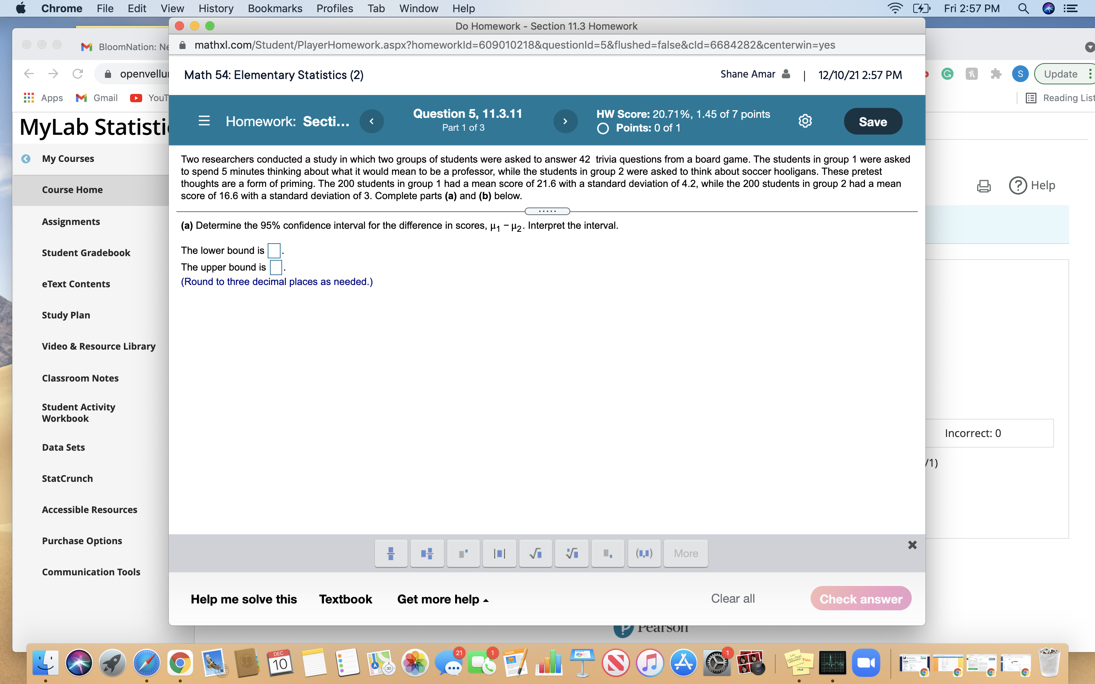Open the hamburger menu in homework header

[204, 121]
